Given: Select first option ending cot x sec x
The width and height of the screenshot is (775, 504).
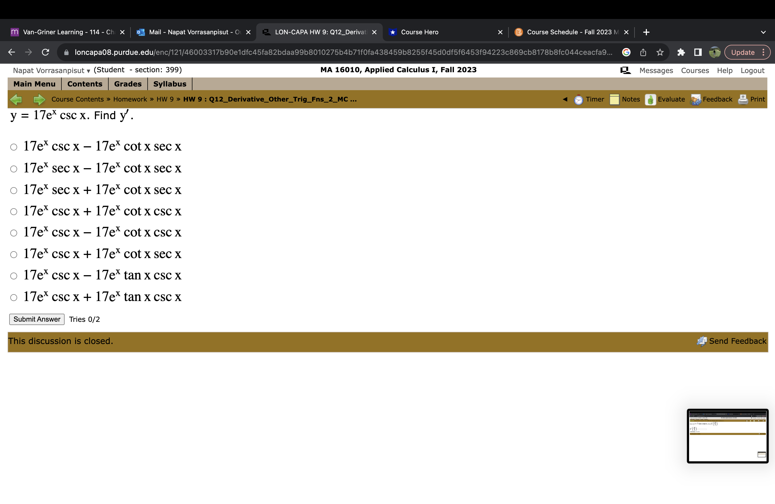Looking at the screenshot, I should point(14,147).
